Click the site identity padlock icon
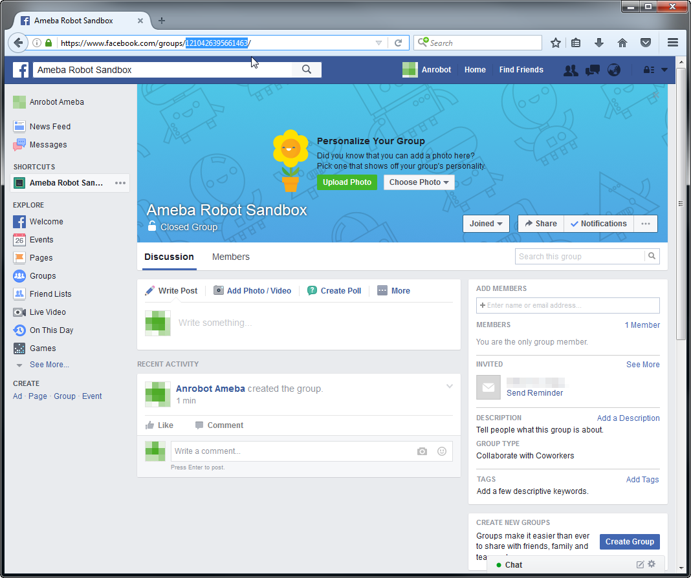This screenshot has width=691, height=578. point(49,43)
